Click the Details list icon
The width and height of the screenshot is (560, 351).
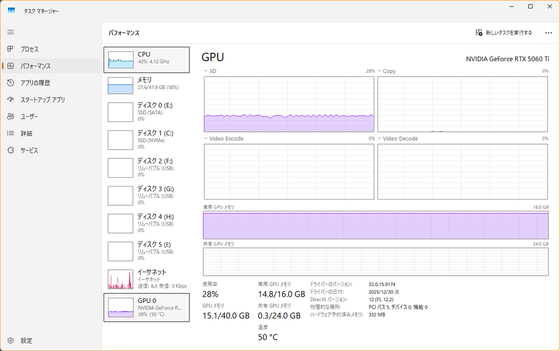tap(11, 133)
